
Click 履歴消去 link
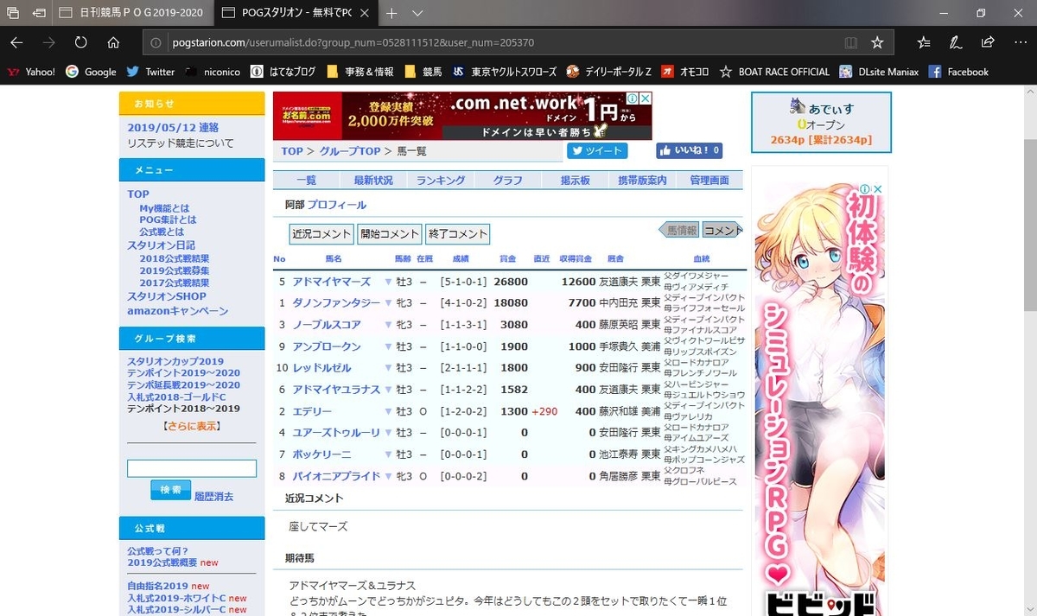213,497
